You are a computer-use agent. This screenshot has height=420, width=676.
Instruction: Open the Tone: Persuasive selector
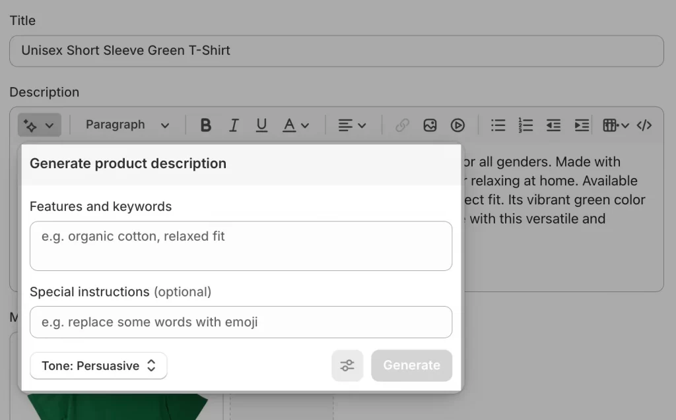coord(98,365)
